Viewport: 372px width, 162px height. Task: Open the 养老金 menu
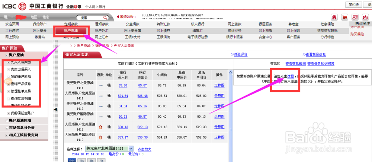(x=294, y=24)
